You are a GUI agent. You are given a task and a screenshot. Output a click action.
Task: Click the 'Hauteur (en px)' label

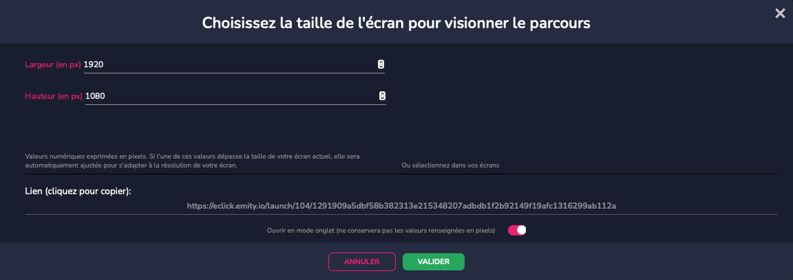tap(54, 96)
